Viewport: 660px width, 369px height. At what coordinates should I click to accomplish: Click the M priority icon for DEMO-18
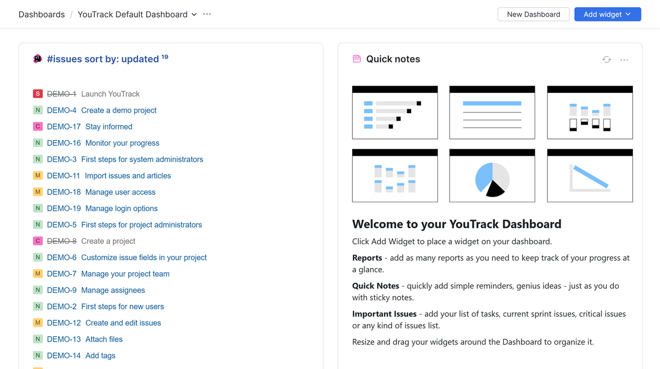tap(37, 192)
